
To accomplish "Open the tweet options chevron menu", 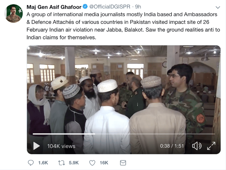I will coord(218,7).
